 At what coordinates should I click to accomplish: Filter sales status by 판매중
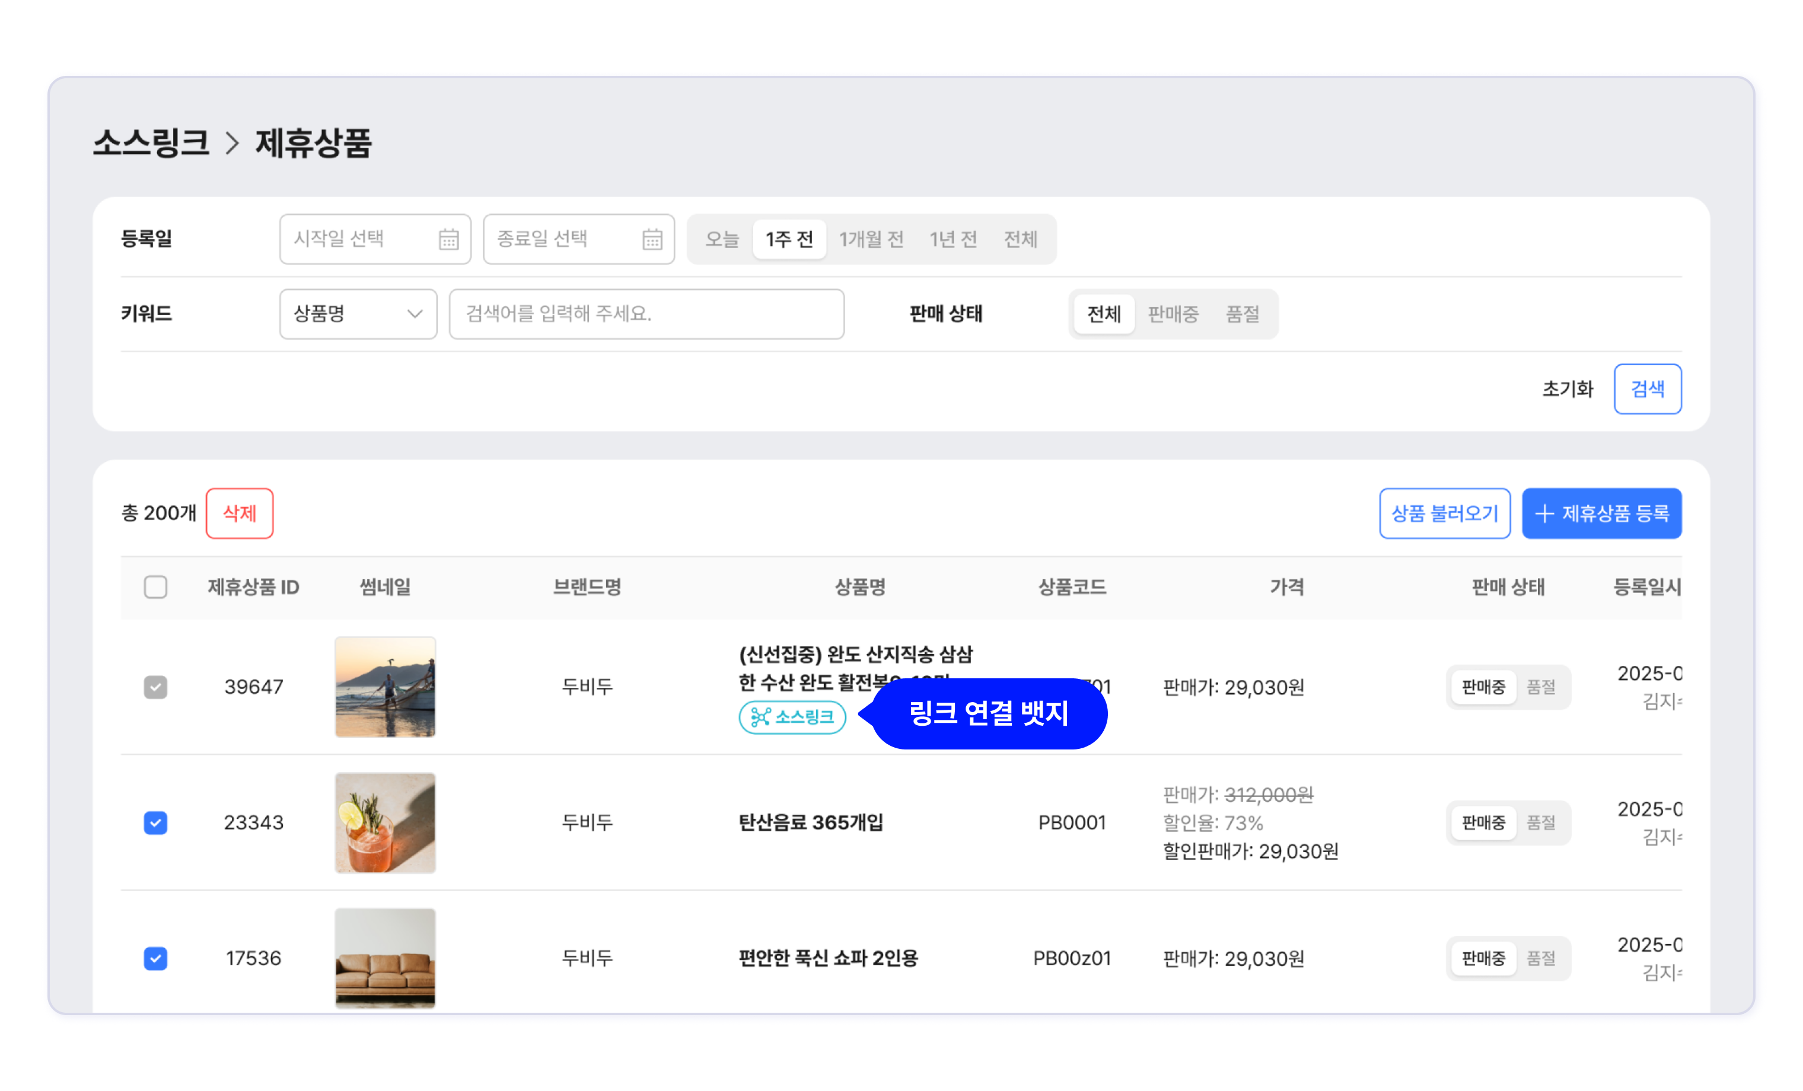coord(1173,314)
